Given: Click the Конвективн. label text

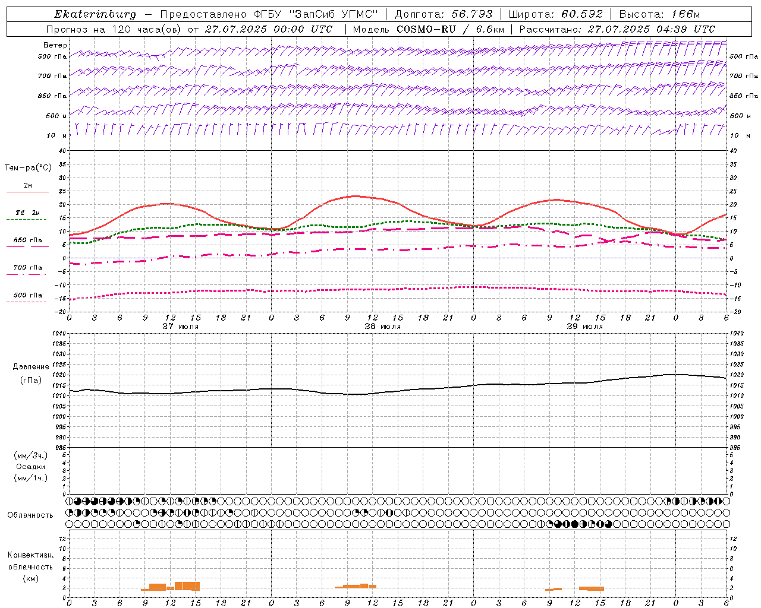Looking at the screenshot, I should coord(31,555).
